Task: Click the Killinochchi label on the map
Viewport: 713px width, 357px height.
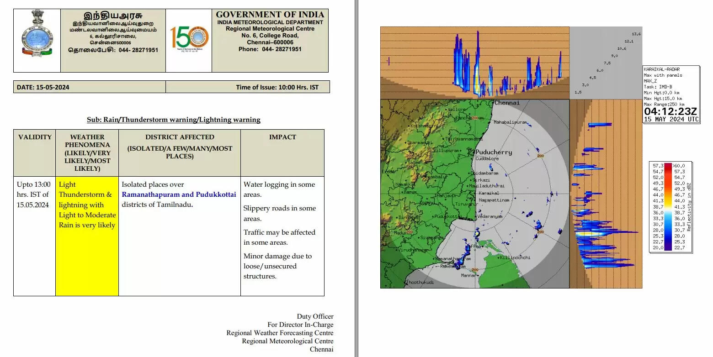Action: pyautogui.click(x=515, y=257)
